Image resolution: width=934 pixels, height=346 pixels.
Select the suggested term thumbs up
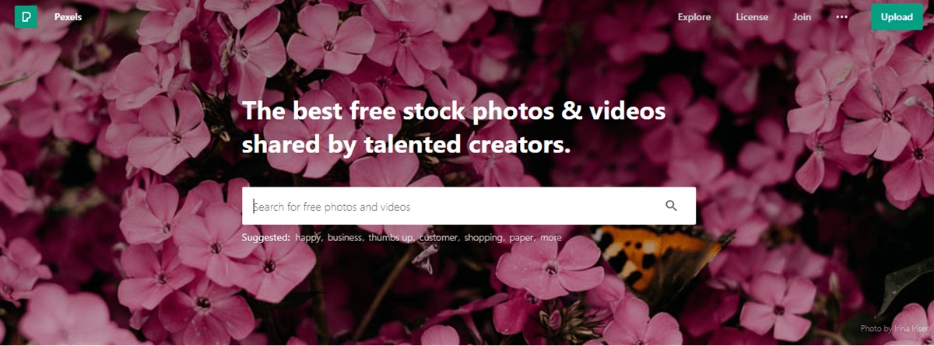391,238
